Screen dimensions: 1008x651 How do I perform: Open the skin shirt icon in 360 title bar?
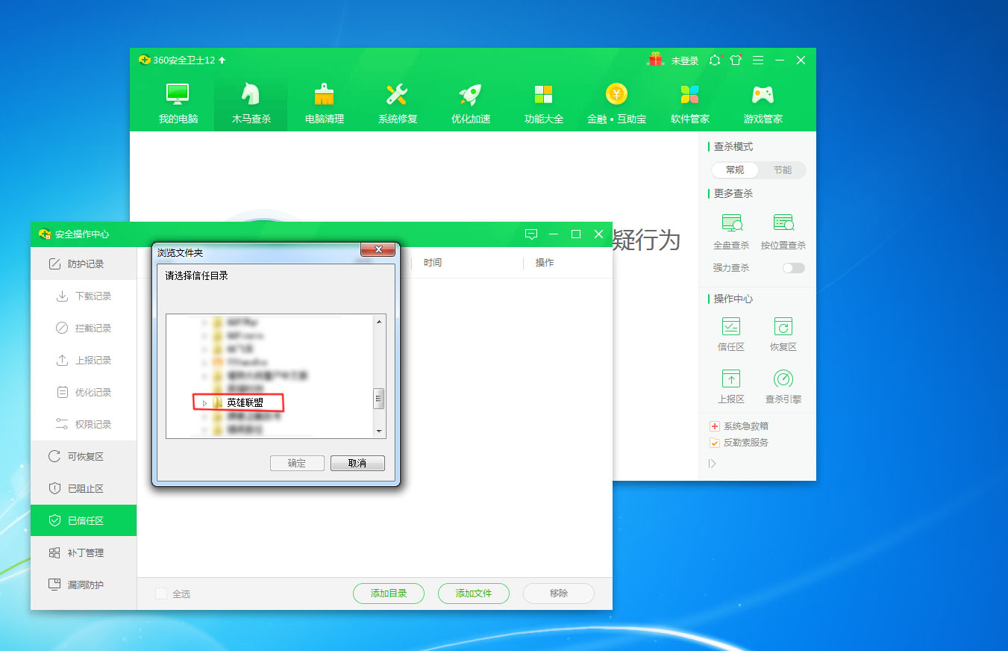click(736, 60)
